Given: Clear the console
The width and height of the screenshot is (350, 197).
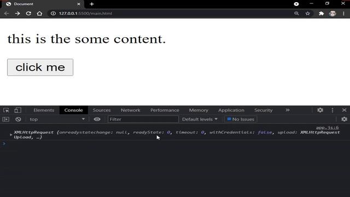Looking at the screenshot, I should (18, 119).
